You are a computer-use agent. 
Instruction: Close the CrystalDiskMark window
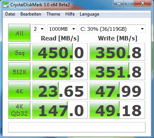click(x=143, y=3)
